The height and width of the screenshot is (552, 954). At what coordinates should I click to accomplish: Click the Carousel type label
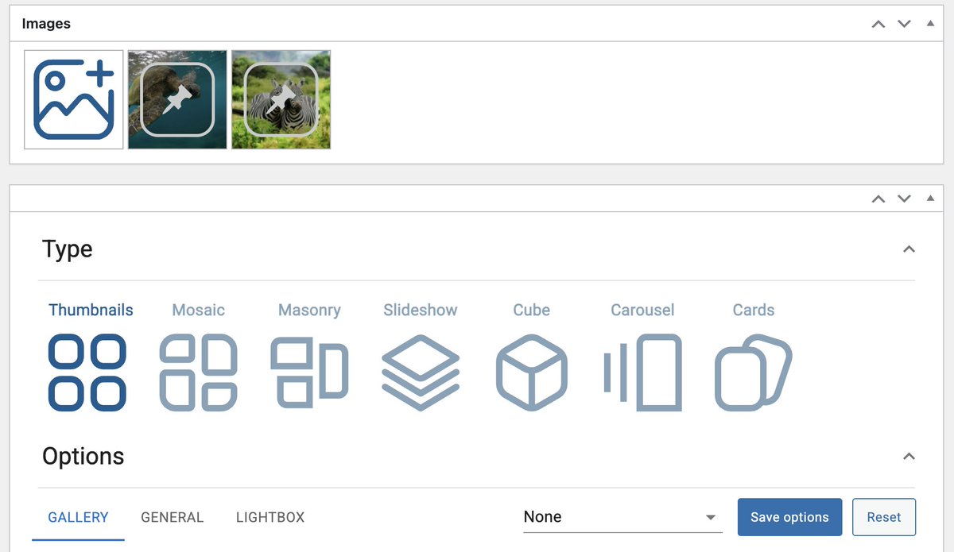coord(642,310)
